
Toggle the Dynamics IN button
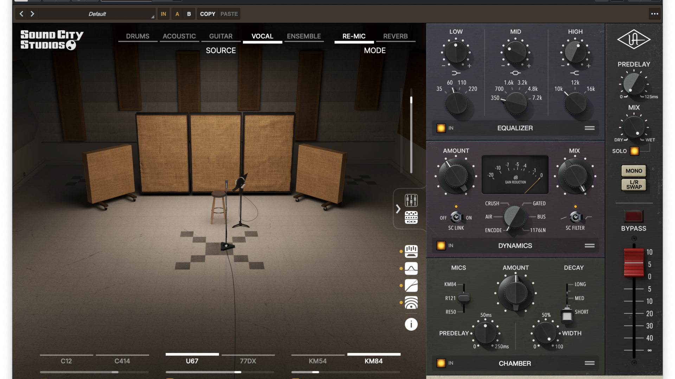pyautogui.click(x=441, y=246)
